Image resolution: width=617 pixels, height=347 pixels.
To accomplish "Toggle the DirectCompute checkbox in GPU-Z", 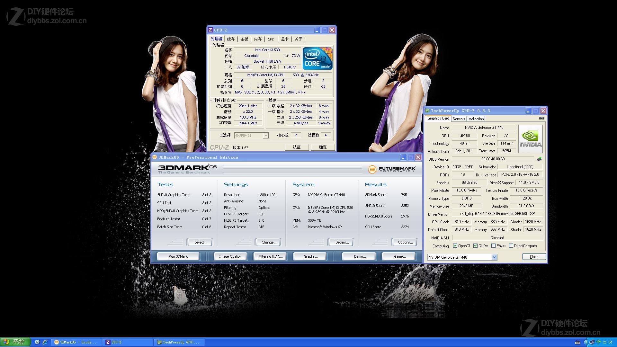I will [511, 246].
